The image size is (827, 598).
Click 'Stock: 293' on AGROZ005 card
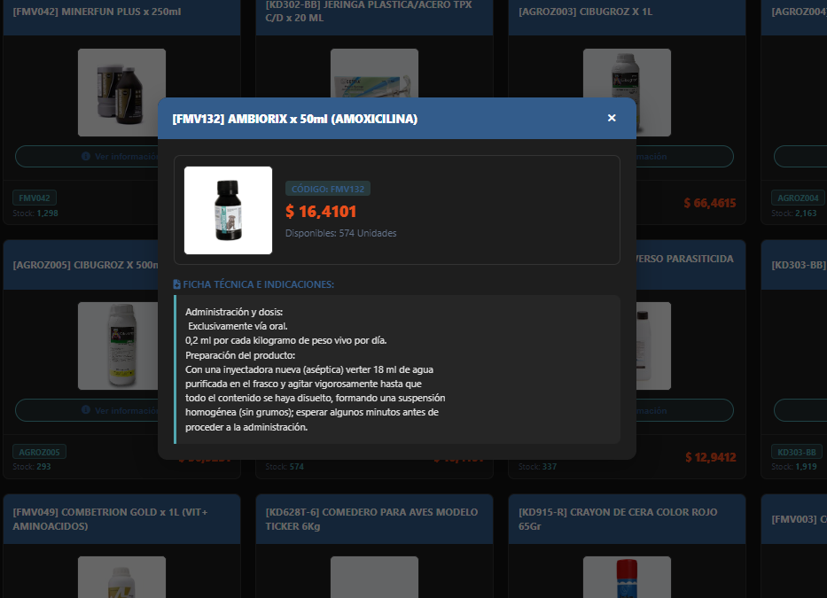32,467
